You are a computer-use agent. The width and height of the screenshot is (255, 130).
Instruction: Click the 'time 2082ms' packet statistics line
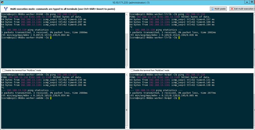(x=173, y=32)
